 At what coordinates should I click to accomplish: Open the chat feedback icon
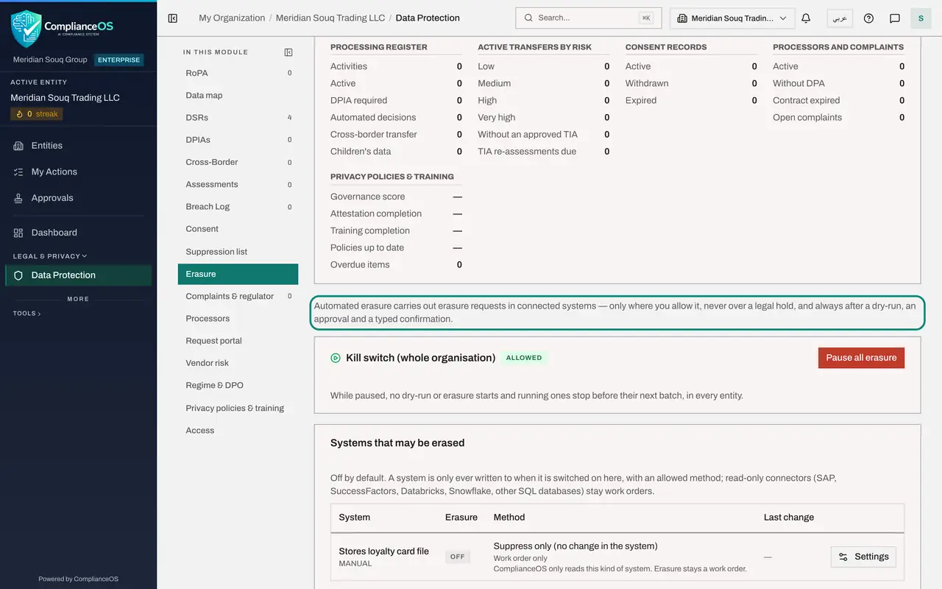pos(895,18)
